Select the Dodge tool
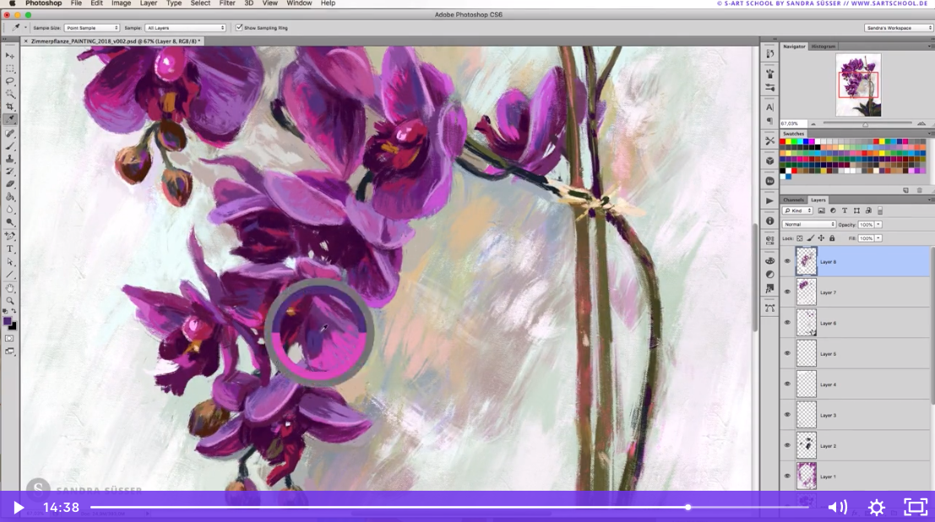Image resolution: width=935 pixels, height=522 pixels. coord(10,222)
